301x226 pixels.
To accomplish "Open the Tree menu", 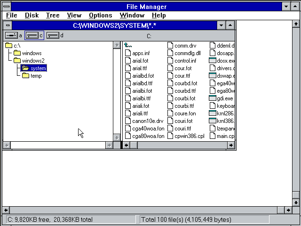I will click(53, 15).
